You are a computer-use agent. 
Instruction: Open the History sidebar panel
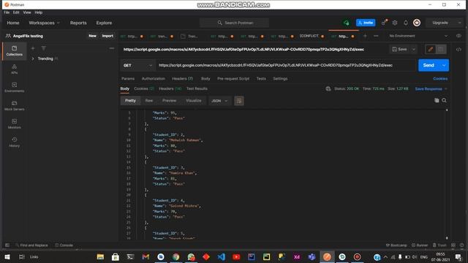[x=15, y=142]
